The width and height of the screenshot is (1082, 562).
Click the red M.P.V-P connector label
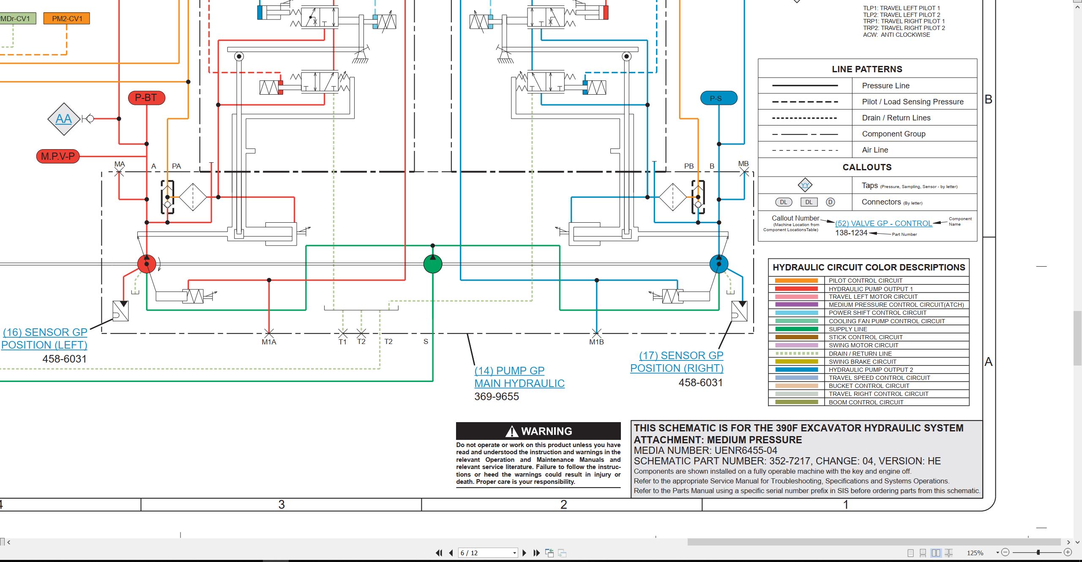coord(58,156)
